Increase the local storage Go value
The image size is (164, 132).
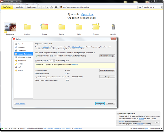(53, 60)
